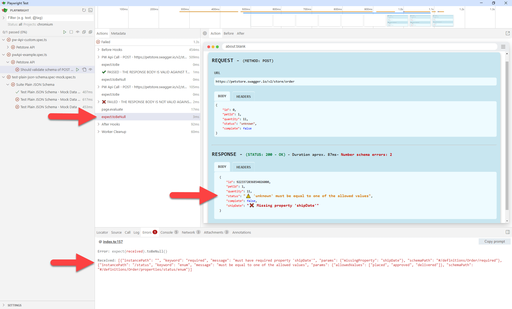
Task: Toggle watch for 'Should validate schema' test
Action: [x=90, y=70]
